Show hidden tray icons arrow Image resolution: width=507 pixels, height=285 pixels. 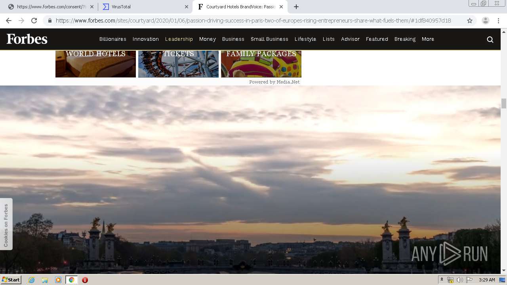pos(442,280)
